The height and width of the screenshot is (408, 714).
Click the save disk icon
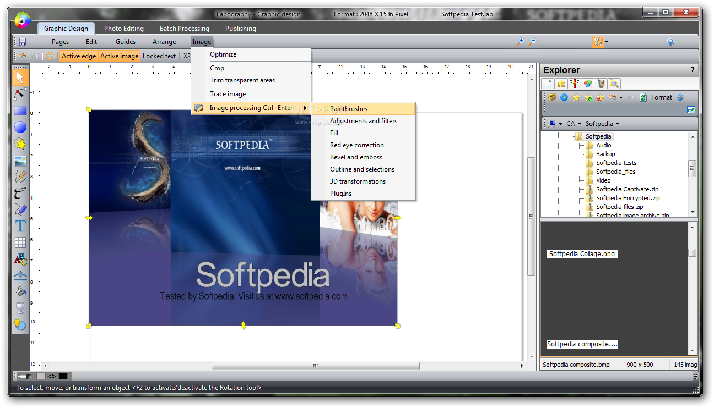[22, 42]
